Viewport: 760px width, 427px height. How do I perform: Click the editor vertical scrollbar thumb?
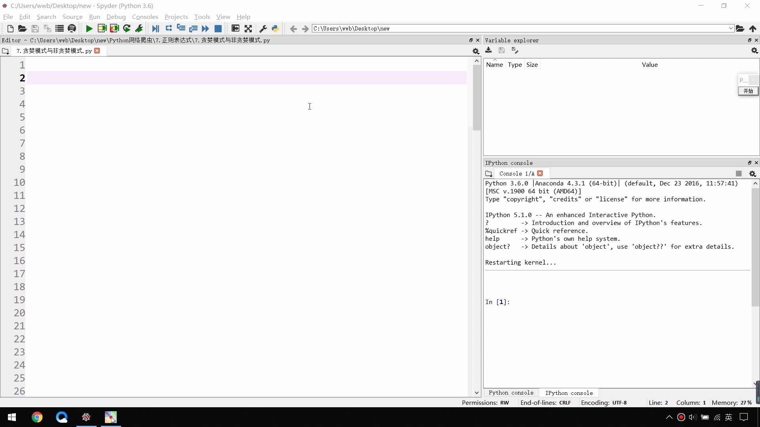point(477,97)
